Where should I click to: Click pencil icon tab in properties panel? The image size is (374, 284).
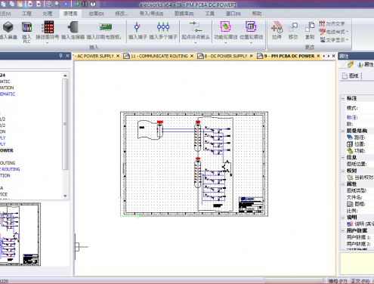(350, 64)
